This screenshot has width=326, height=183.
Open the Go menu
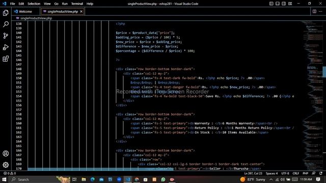click(x=56, y=4)
